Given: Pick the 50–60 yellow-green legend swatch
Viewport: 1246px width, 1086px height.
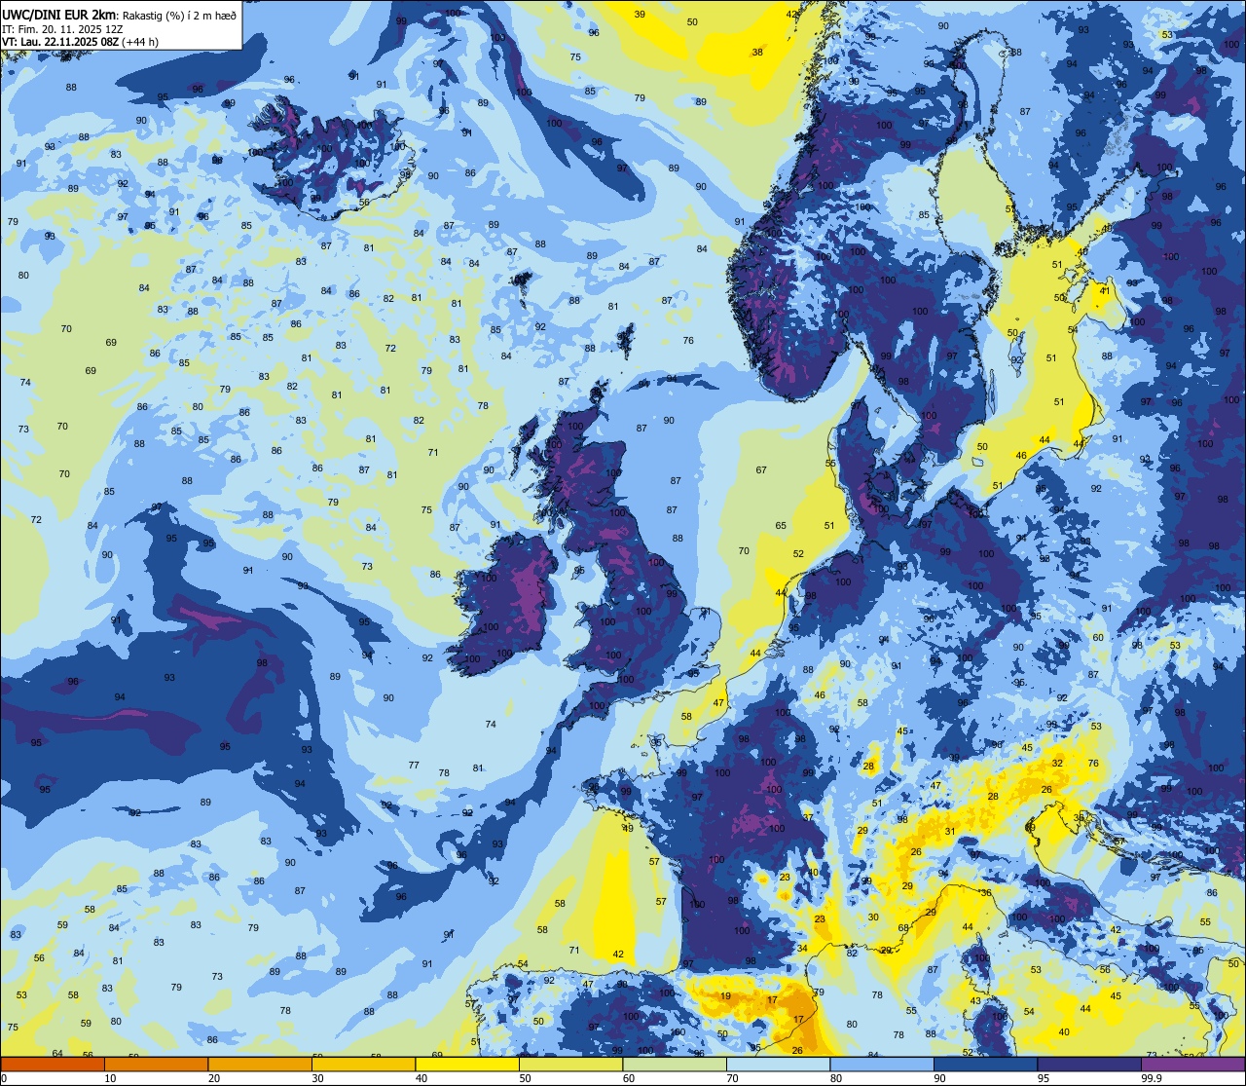Looking at the screenshot, I should [570, 1065].
